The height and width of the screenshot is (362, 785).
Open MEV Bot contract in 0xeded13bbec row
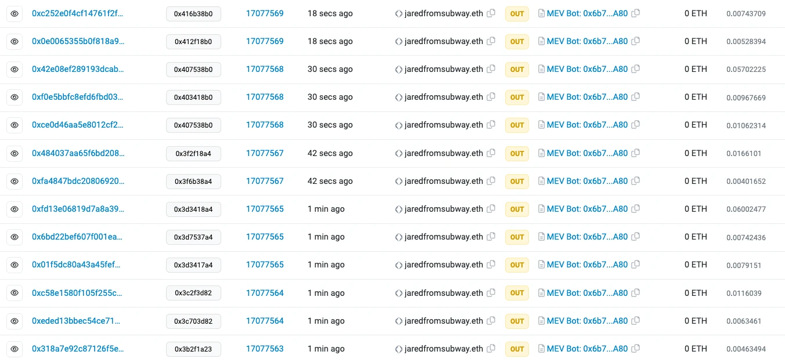(x=587, y=321)
